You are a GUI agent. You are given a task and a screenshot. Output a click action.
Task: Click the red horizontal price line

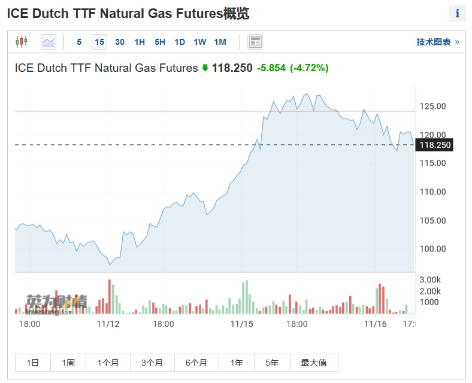[x=180, y=111]
